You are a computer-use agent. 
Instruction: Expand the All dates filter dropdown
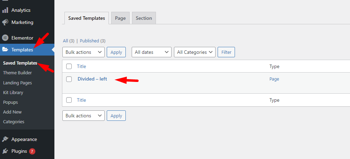click(151, 52)
